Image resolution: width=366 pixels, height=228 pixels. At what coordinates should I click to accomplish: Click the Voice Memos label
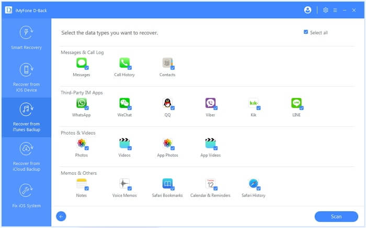pos(124,196)
